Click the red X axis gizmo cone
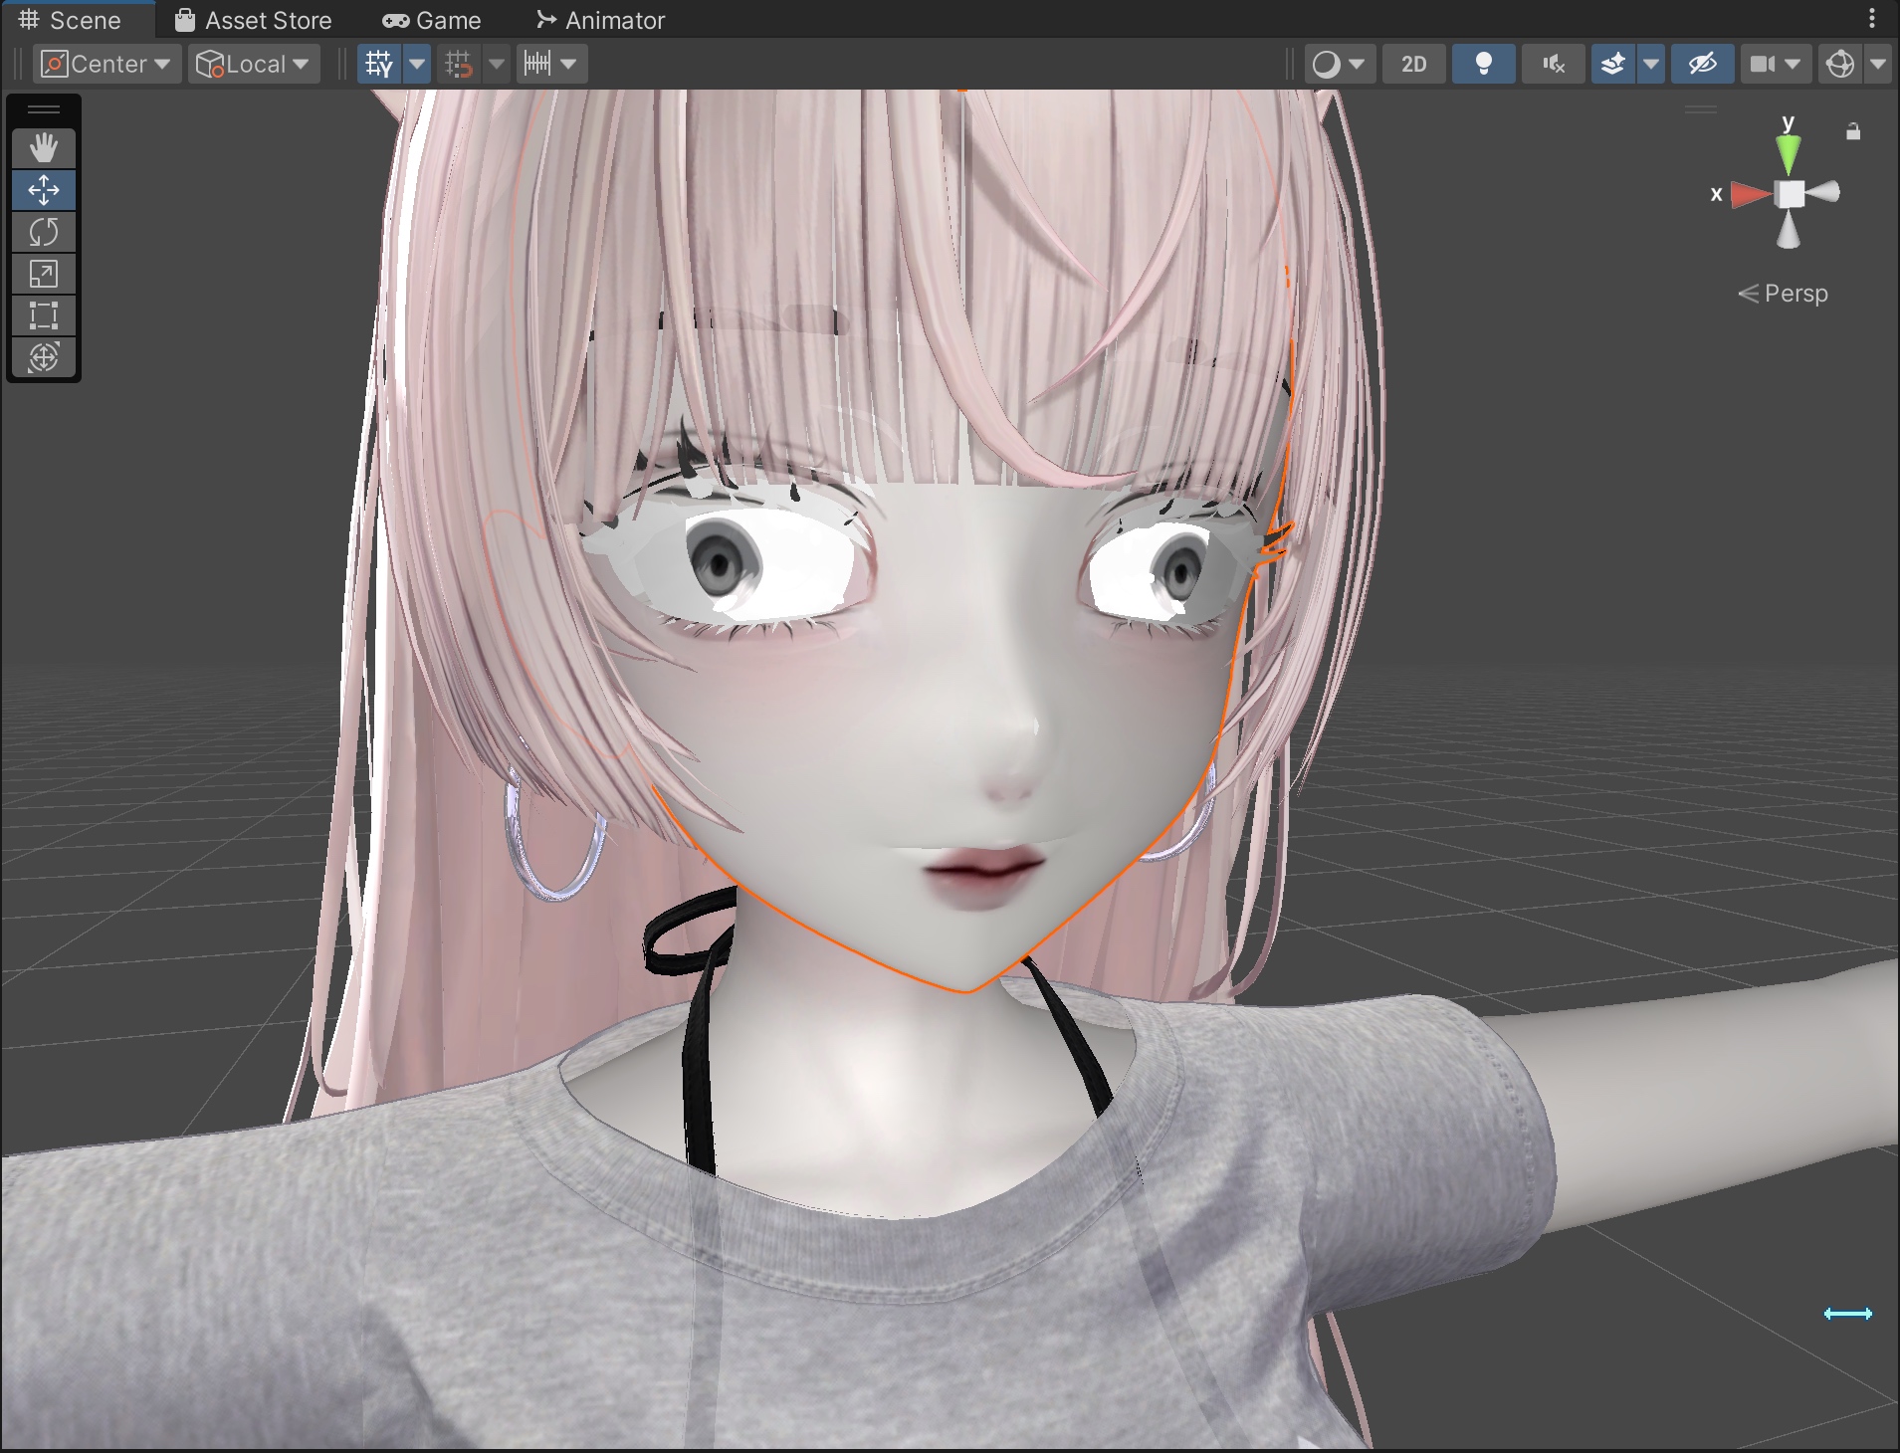Viewport: 1900px width, 1453px height. 1750,194
